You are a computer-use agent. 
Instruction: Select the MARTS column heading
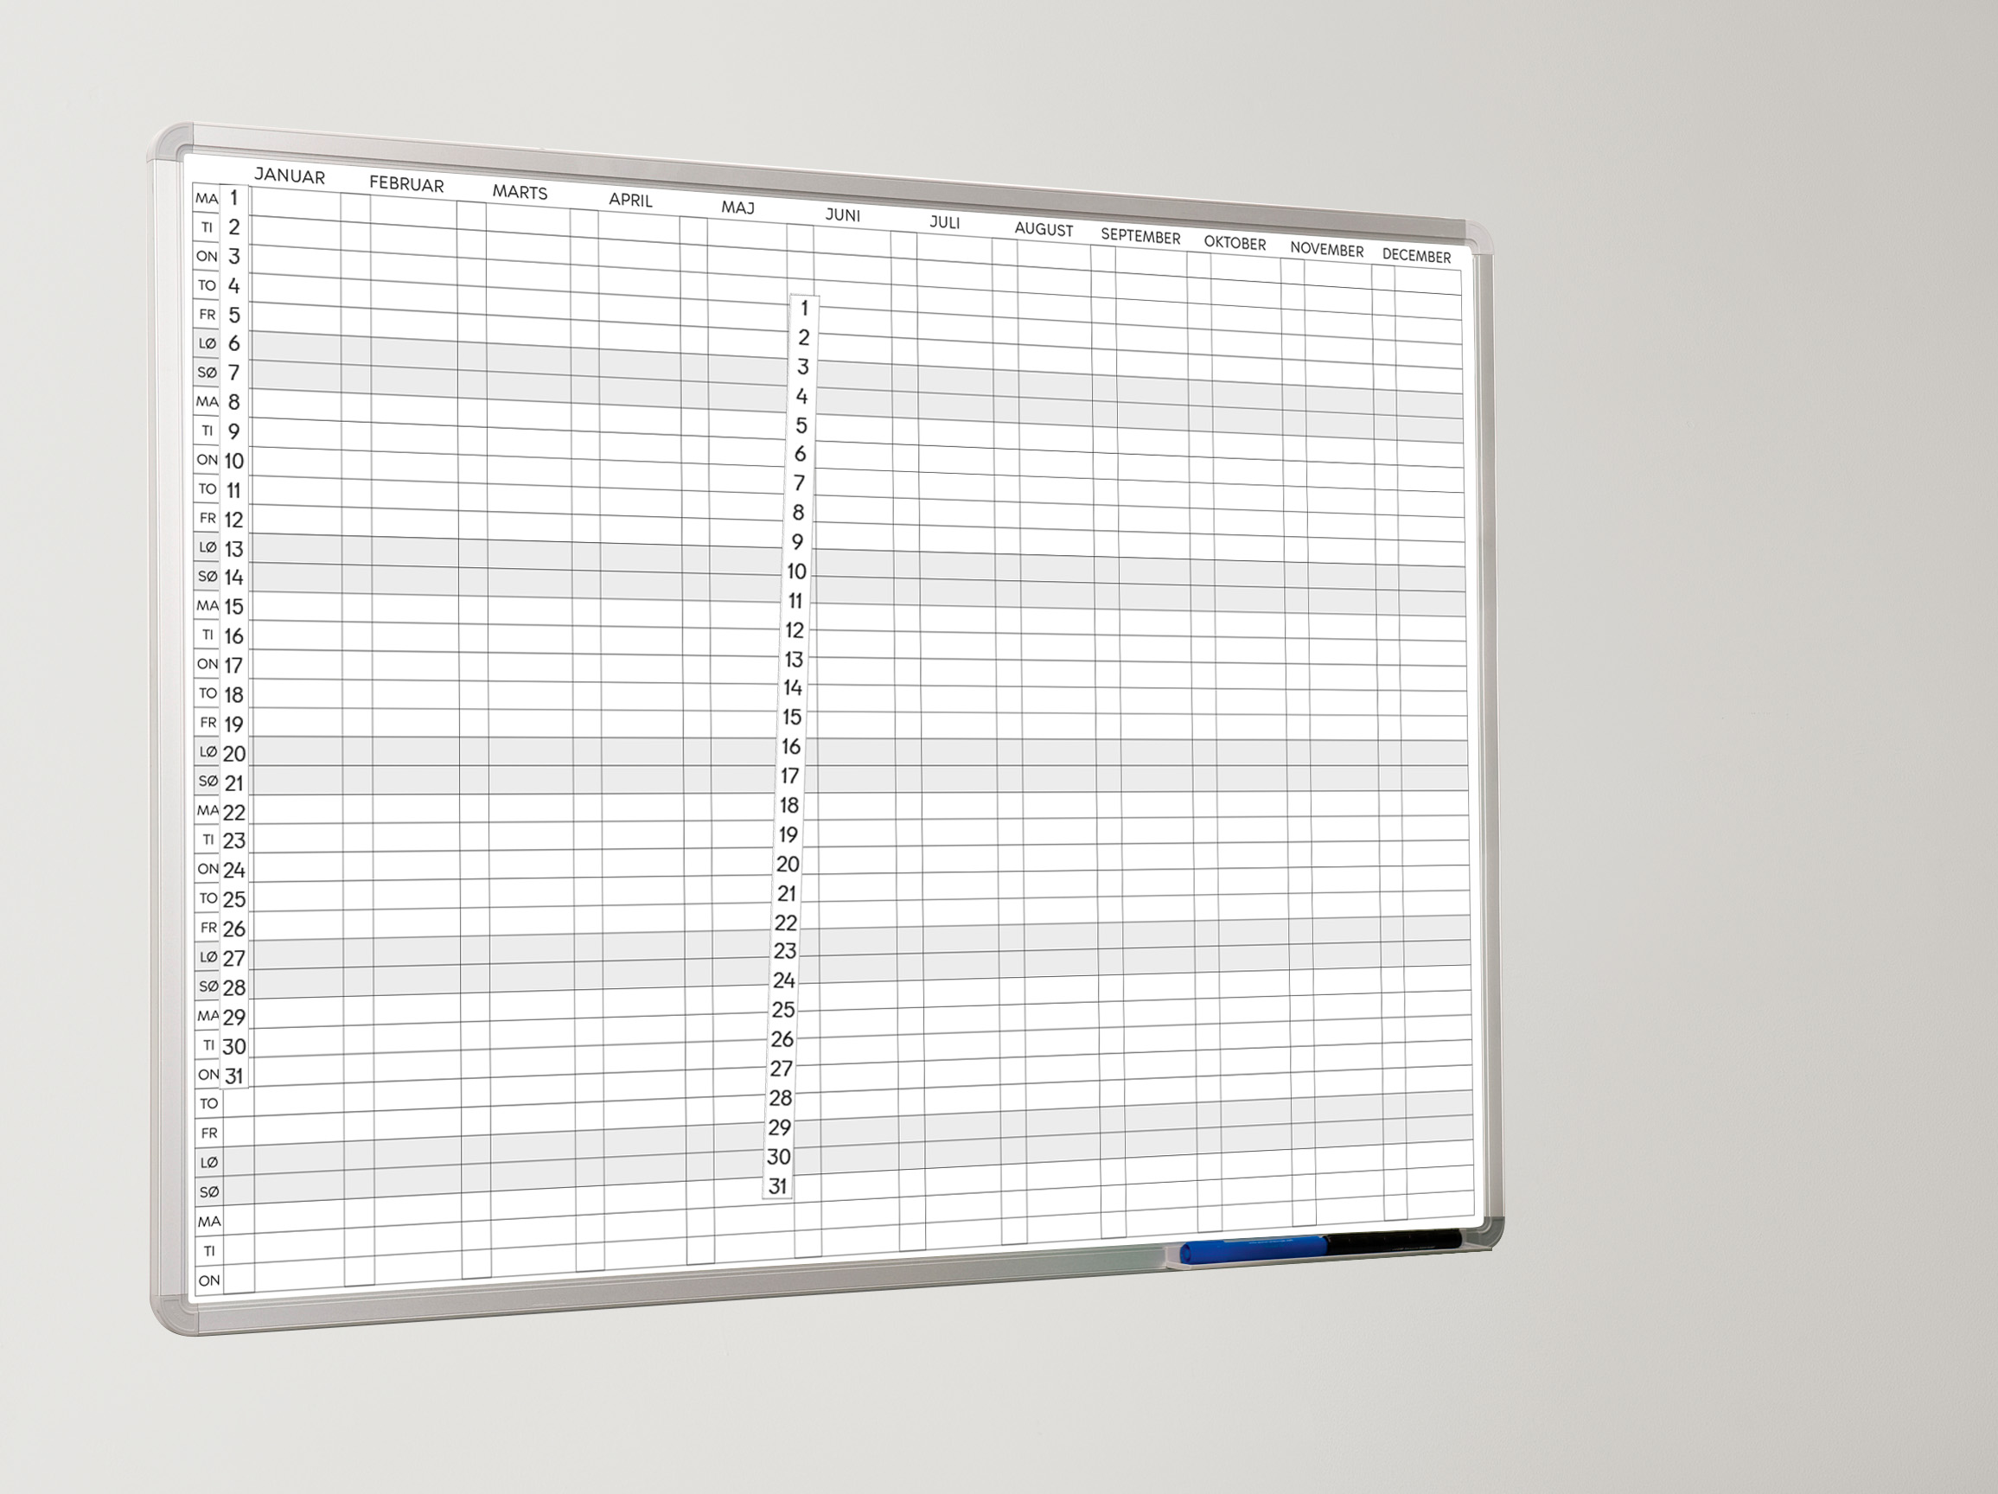click(x=520, y=193)
